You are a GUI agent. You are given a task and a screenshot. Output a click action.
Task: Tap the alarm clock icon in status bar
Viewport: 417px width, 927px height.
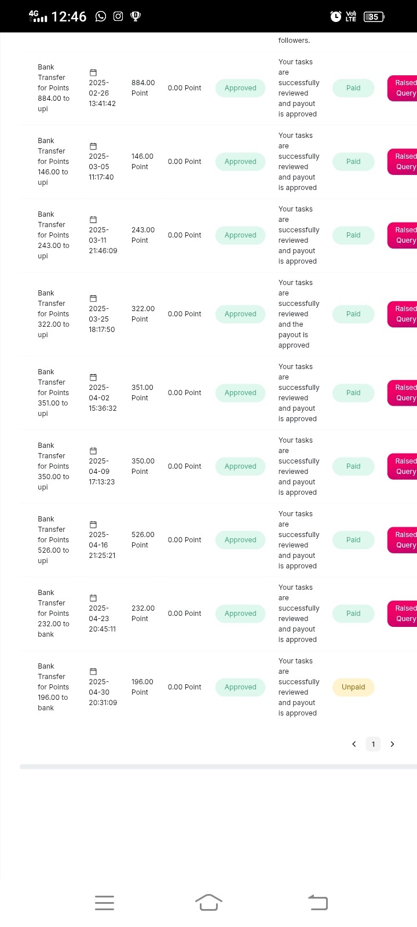click(x=336, y=16)
